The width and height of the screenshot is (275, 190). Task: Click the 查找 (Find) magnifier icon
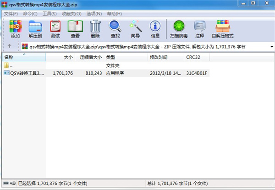[x=115, y=28]
